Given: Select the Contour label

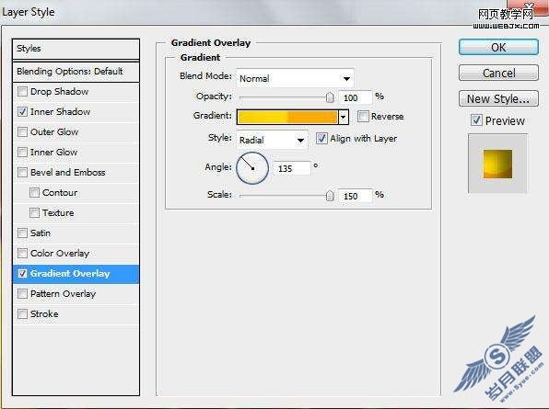Looking at the screenshot, I should [x=60, y=193].
